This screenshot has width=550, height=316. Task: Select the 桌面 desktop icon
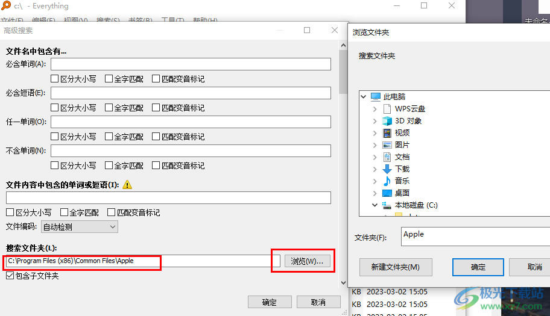(387, 193)
